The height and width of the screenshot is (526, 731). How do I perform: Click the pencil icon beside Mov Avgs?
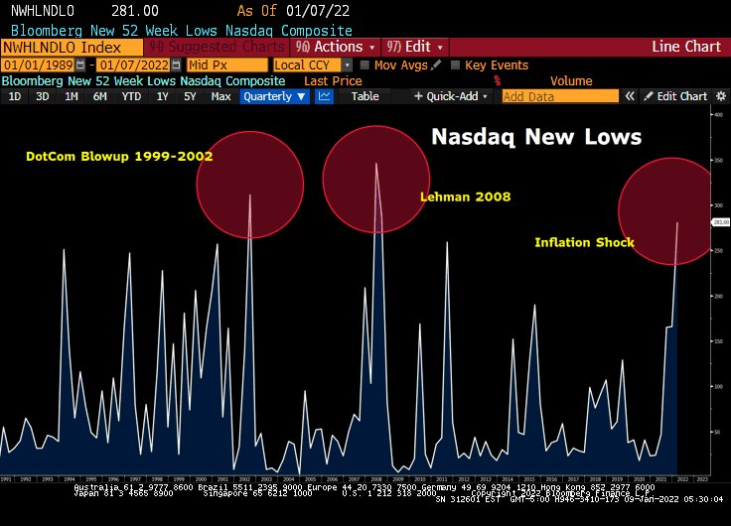pos(436,65)
